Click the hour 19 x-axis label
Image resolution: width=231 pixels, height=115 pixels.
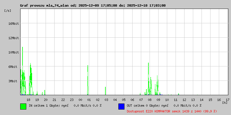click(37, 100)
